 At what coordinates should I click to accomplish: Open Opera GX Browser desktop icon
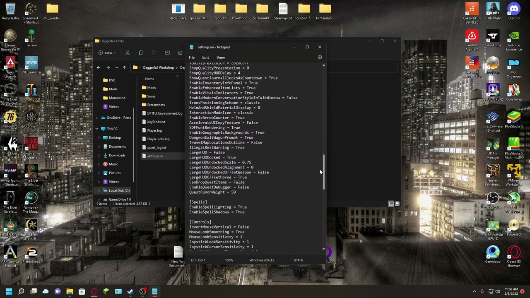click(x=514, y=256)
